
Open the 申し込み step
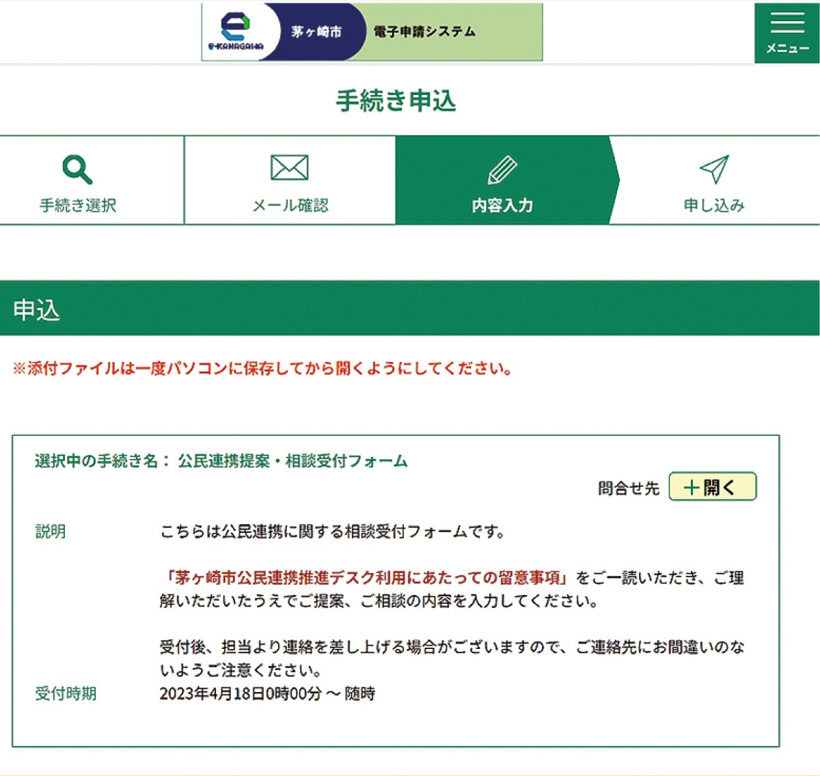[x=715, y=181]
